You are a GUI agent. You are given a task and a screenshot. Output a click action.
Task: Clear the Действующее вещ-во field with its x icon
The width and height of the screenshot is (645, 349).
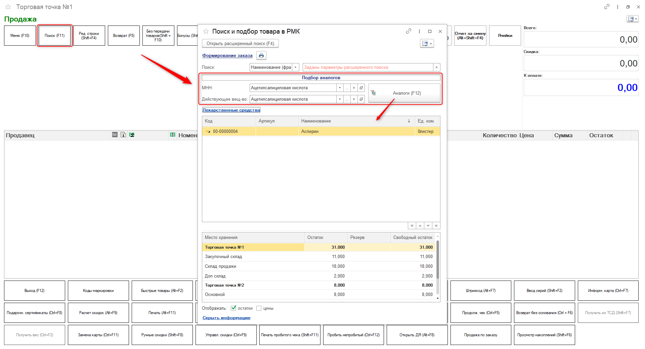[x=354, y=99]
